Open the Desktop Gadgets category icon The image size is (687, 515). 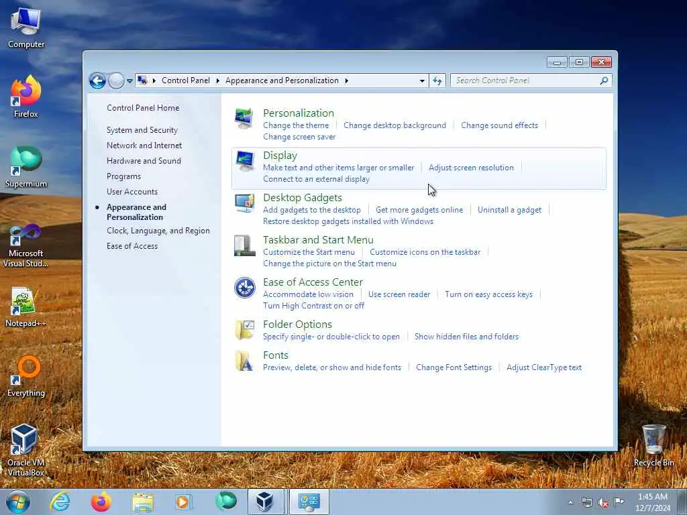point(244,203)
